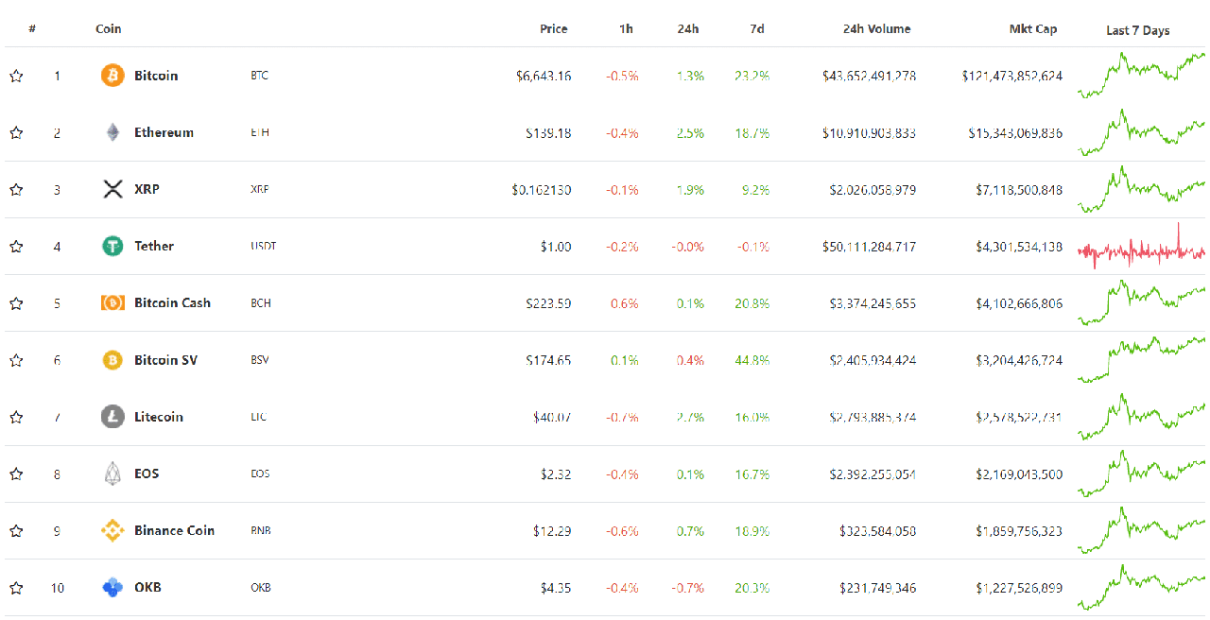Click the Litecoin logo icon
1210x620 pixels.
[112, 417]
